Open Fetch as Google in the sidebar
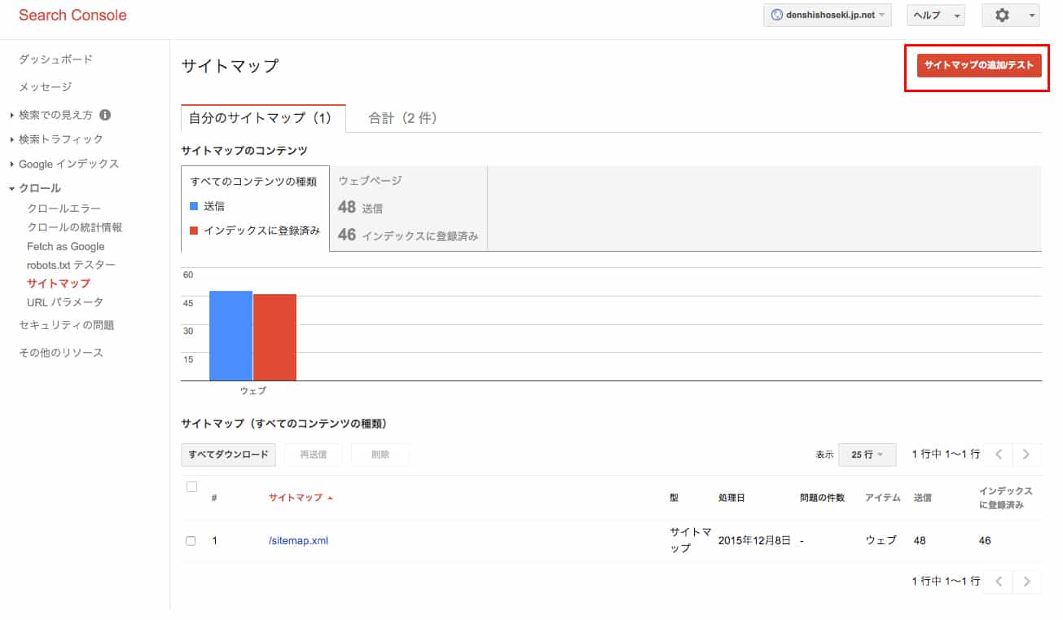The height and width of the screenshot is (620, 1063). [x=66, y=246]
